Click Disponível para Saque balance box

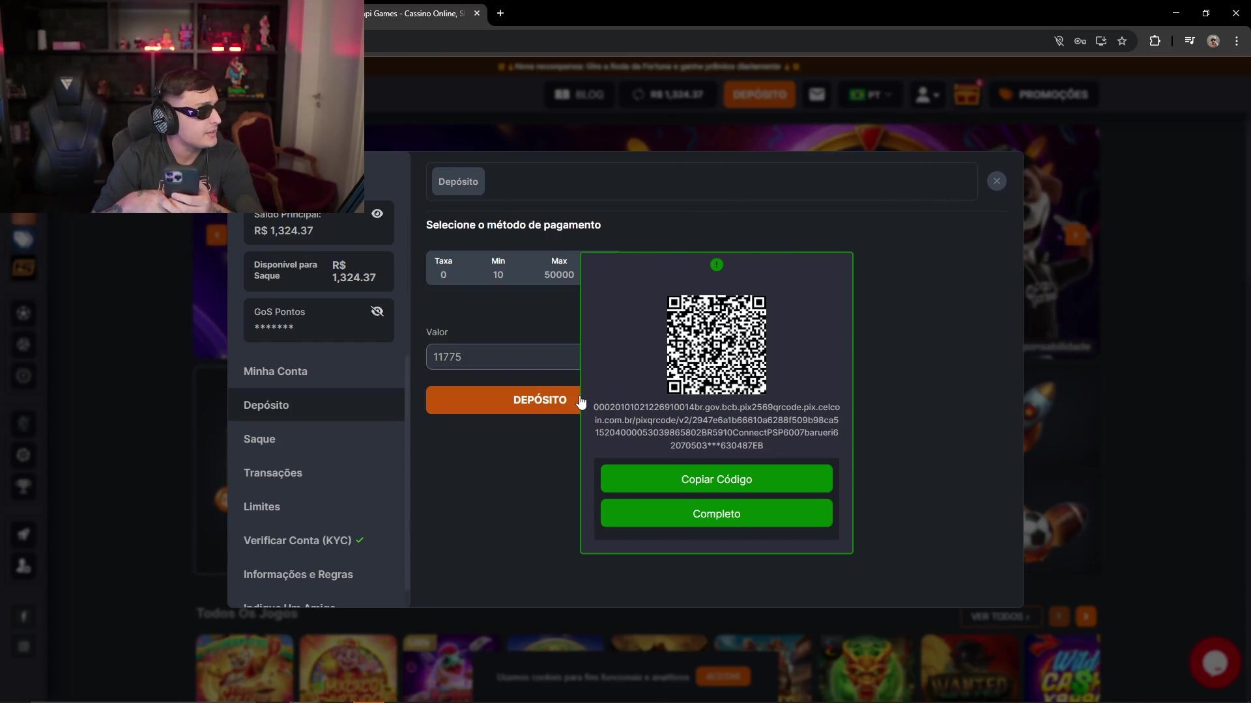pos(319,271)
